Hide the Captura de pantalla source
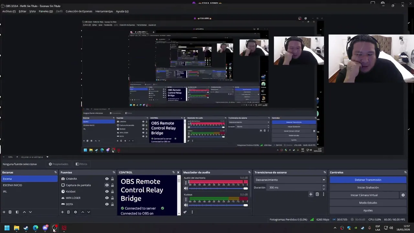The image size is (414, 233). [x=107, y=185]
